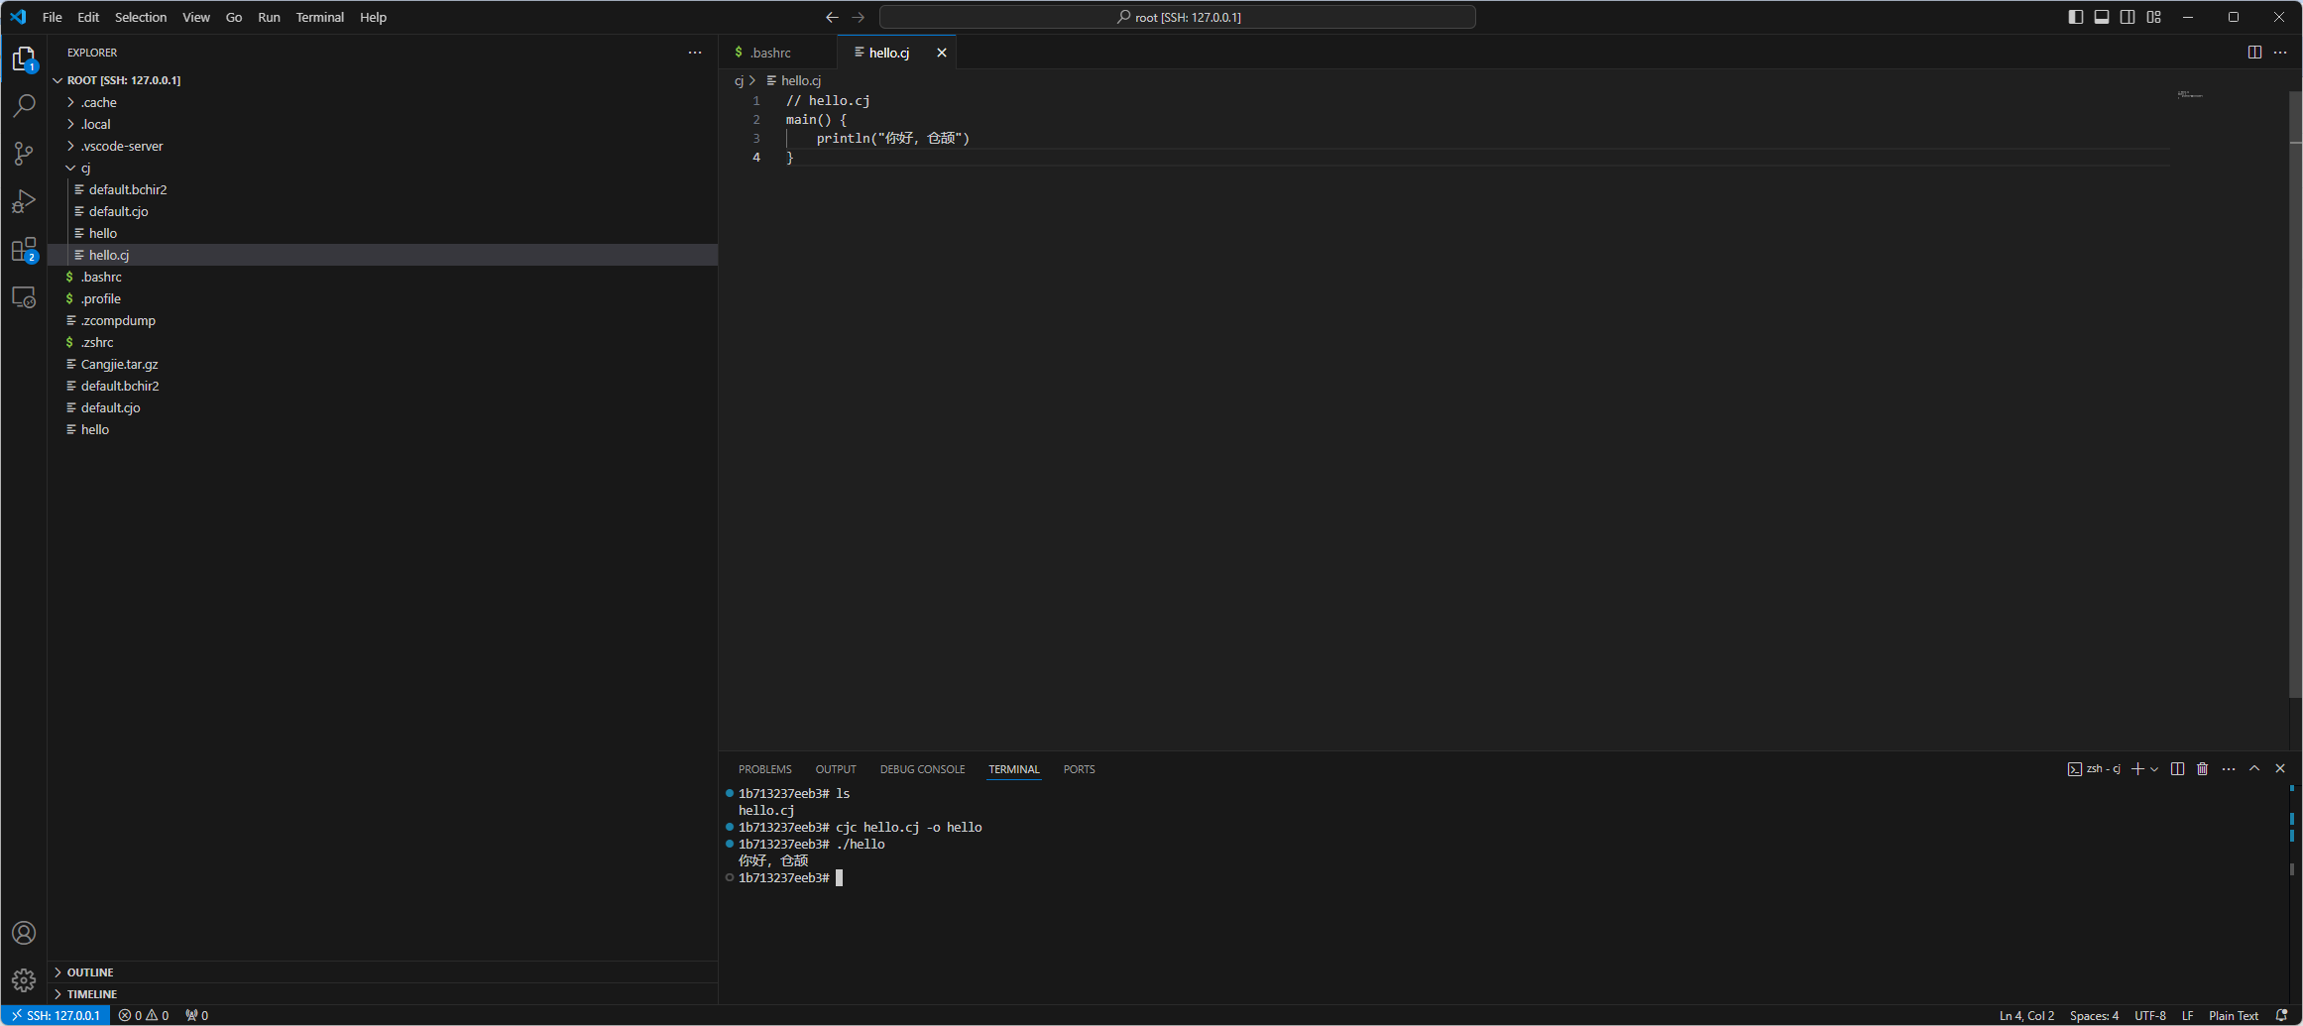Toggle Secondary Side Bar visibility
The width and height of the screenshot is (2303, 1026).
2128,17
